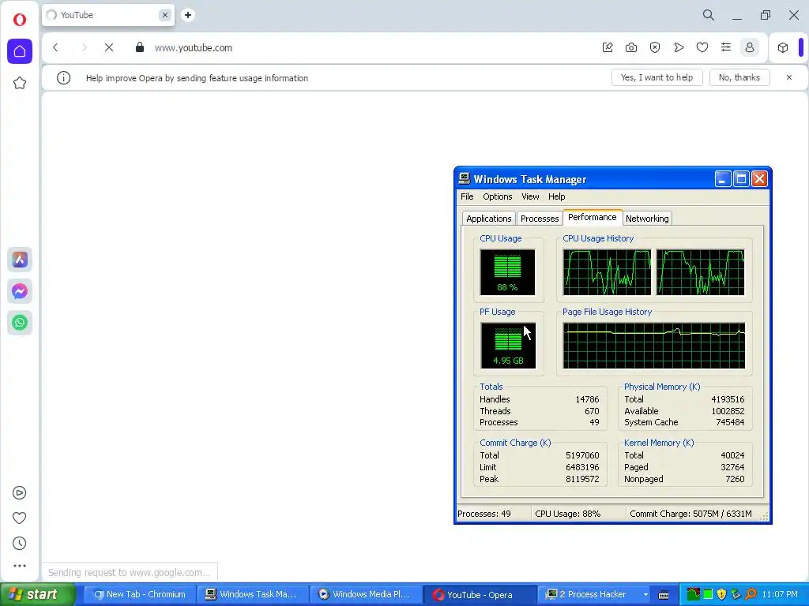Click the keyboard icon in taskbar
Viewport: 809px width, 606px height.
pyautogui.click(x=664, y=595)
